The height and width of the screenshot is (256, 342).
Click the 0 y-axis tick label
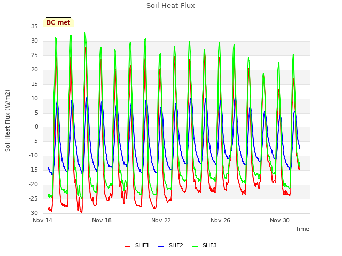[36, 127]
